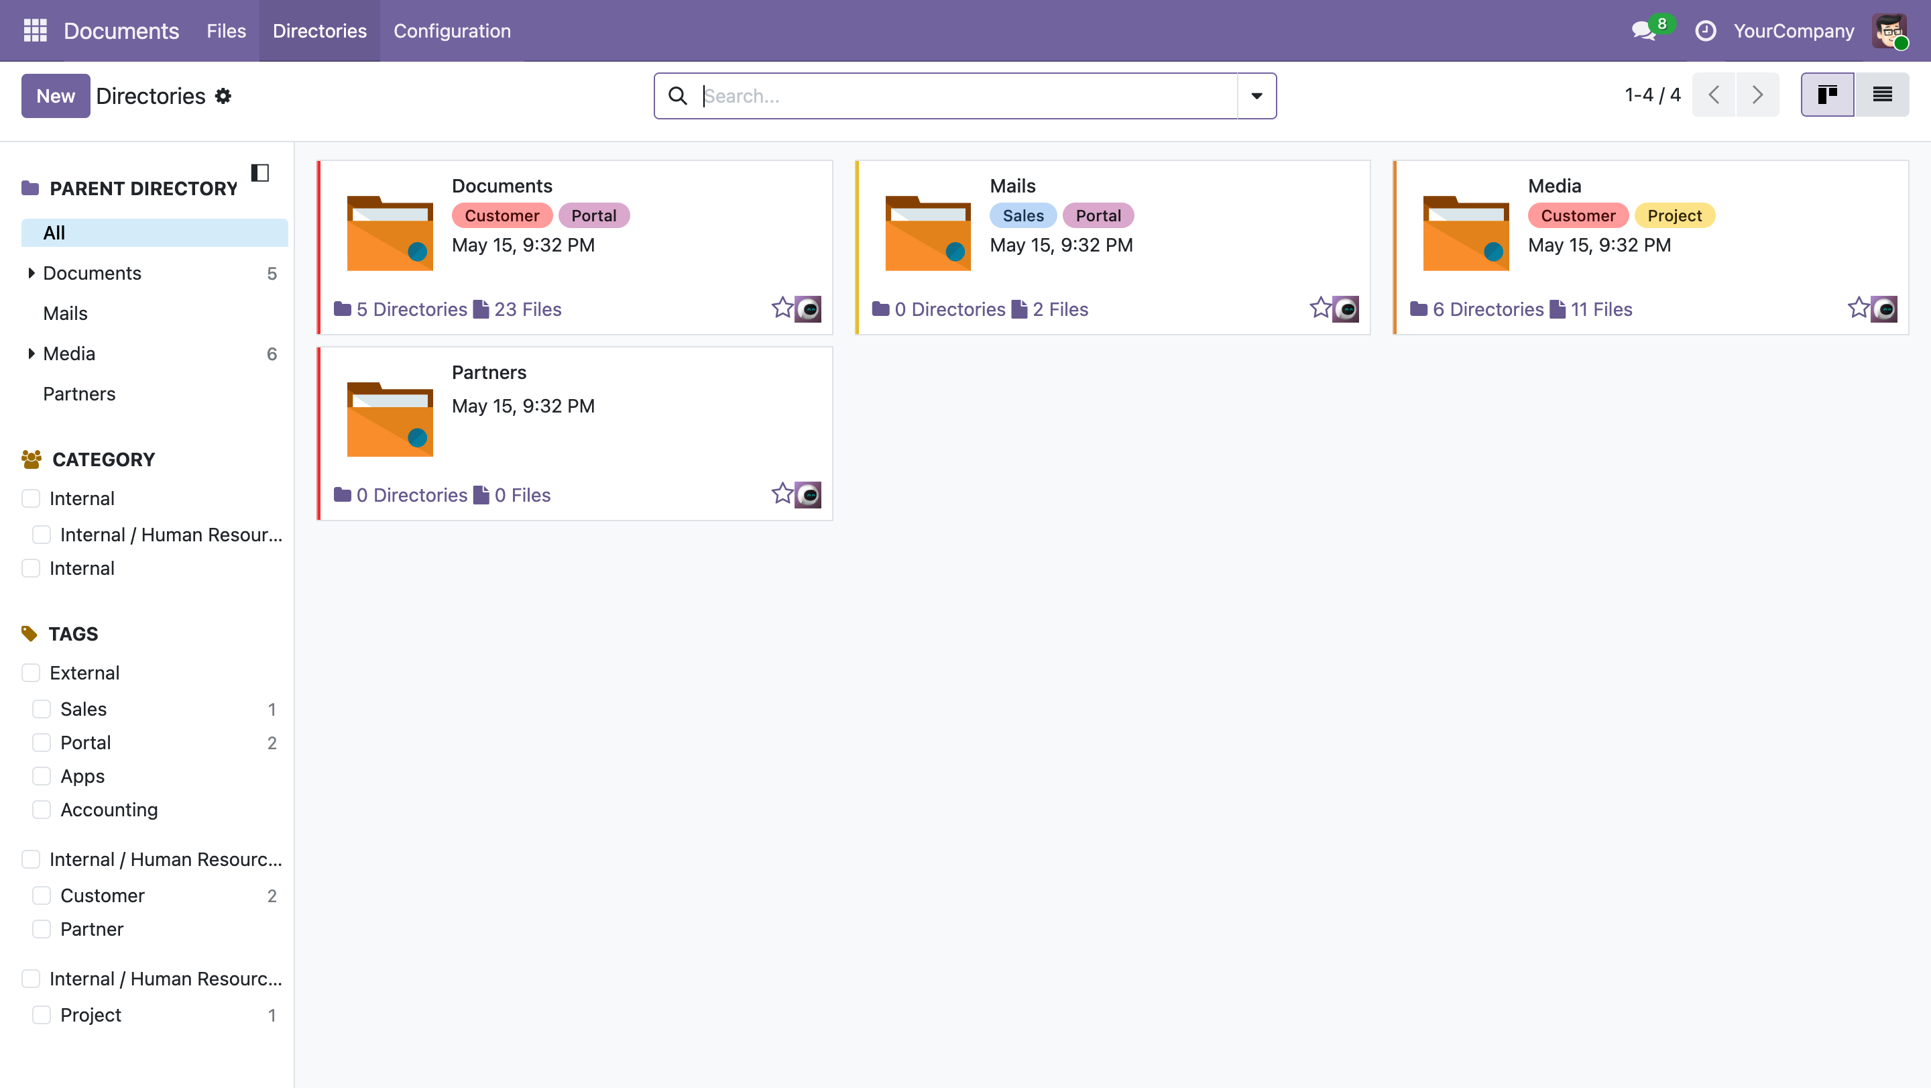This screenshot has width=1931, height=1088.
Task: Click the user avatar on the Mails card
Action: [x=1346, y=309]
